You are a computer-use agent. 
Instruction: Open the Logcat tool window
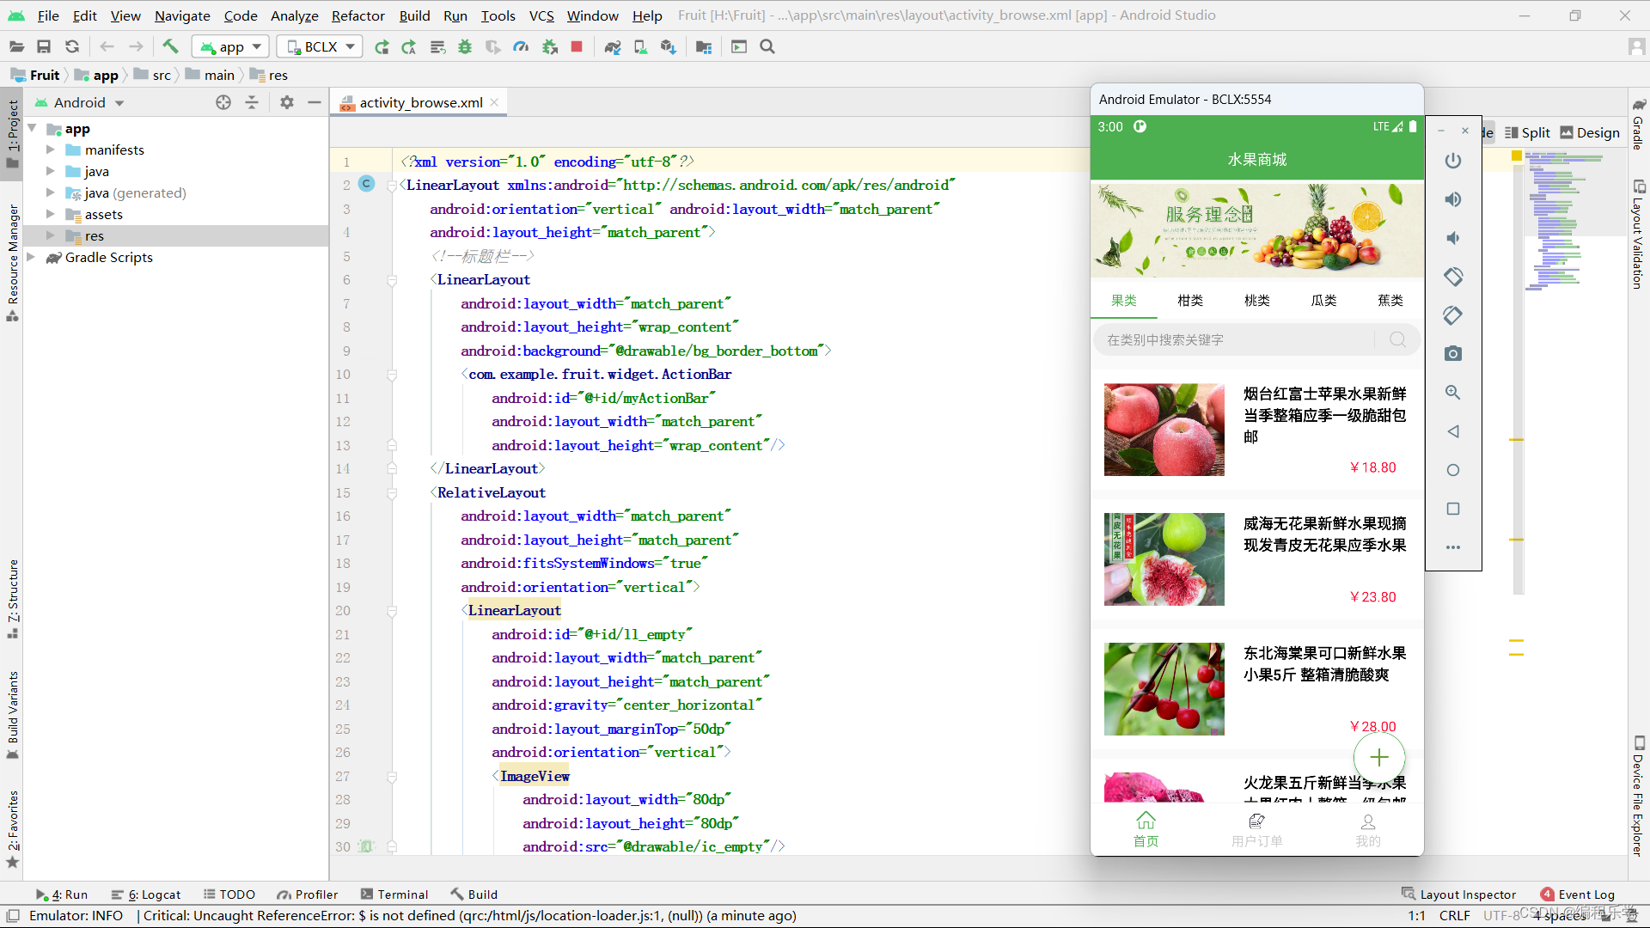(x=154, y=894)
